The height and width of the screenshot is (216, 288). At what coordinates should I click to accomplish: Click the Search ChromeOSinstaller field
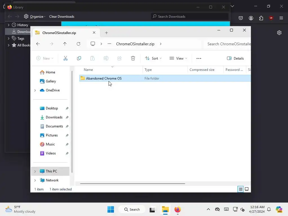(227, 44)
